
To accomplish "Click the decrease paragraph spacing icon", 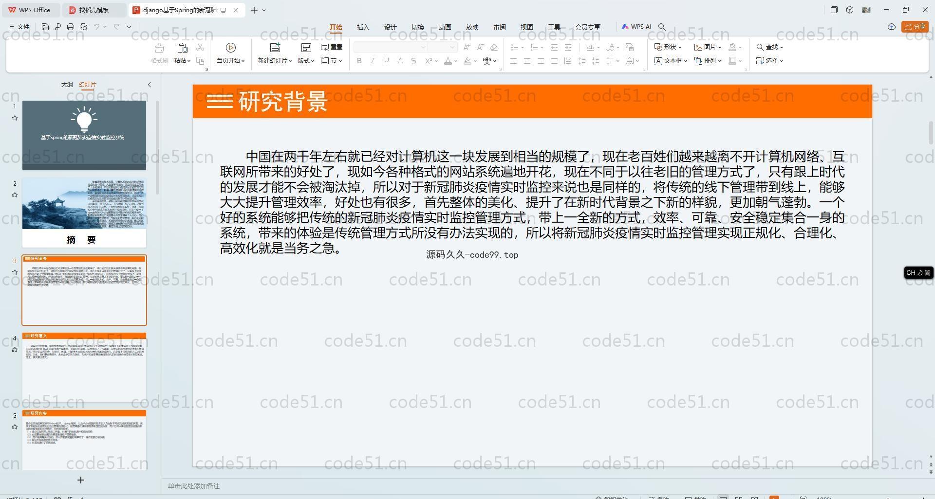I will click(596, 61).
